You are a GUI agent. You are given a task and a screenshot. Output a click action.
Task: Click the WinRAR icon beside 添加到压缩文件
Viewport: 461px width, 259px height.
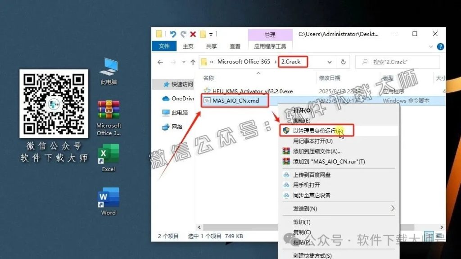click(x=286, y=151)
